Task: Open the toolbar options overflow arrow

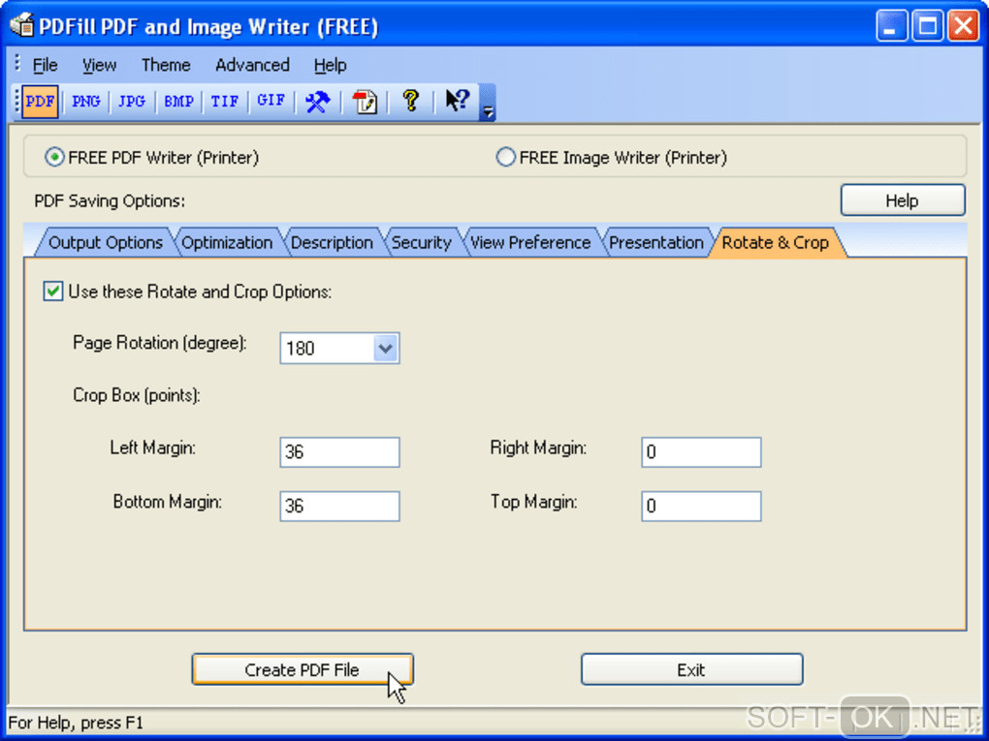Action: (488, 103)
